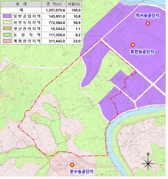Click the 계획관리지역 legend row label
Image resolution: width=168 pixels, height=179 pixels.
(x=27, y=41)
